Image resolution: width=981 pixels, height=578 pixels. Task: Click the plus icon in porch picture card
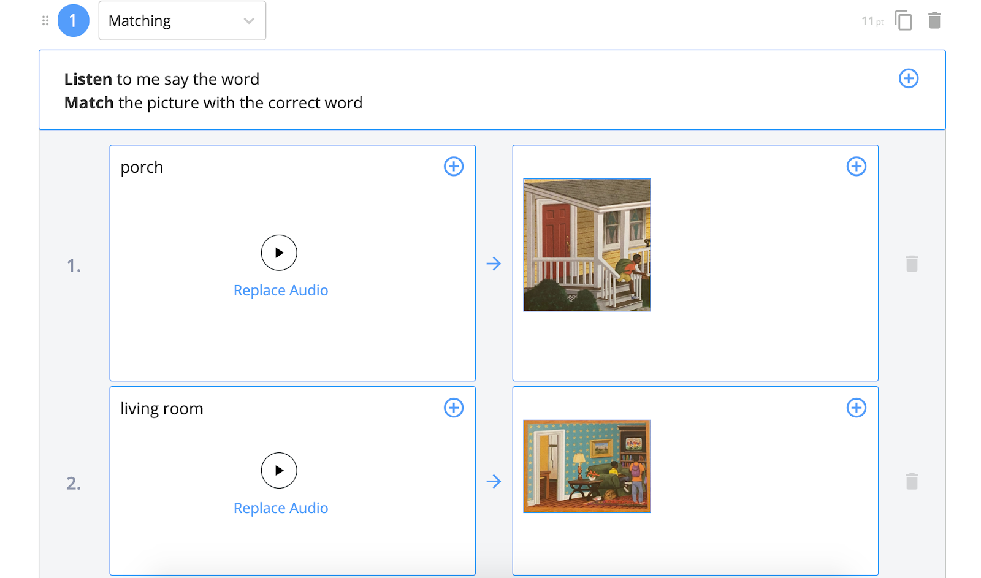[x=856, y=167]
